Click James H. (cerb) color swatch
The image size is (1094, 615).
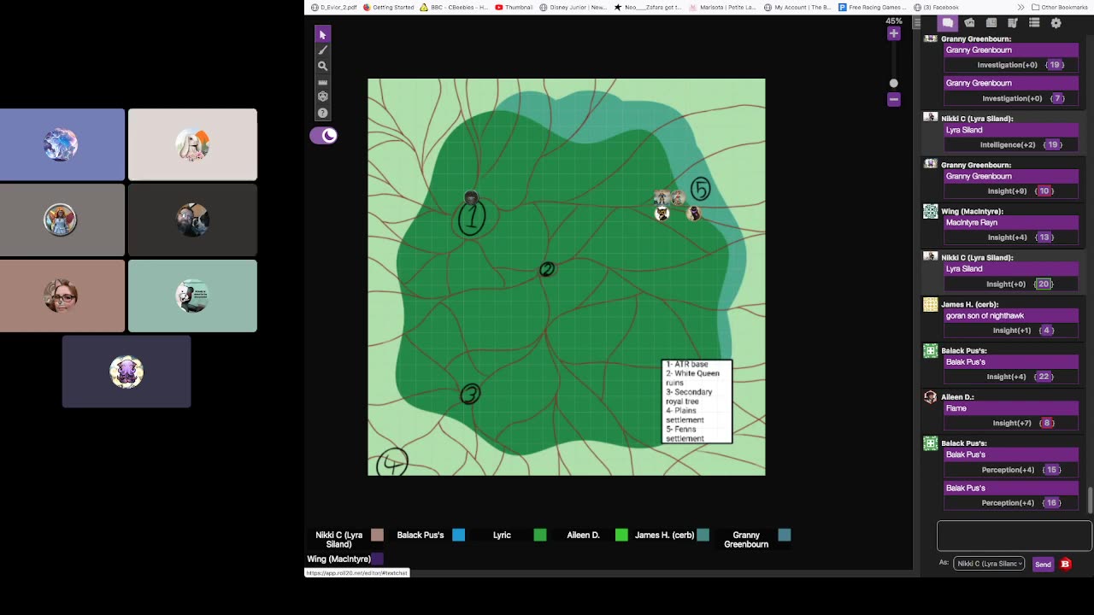point(703,535)
